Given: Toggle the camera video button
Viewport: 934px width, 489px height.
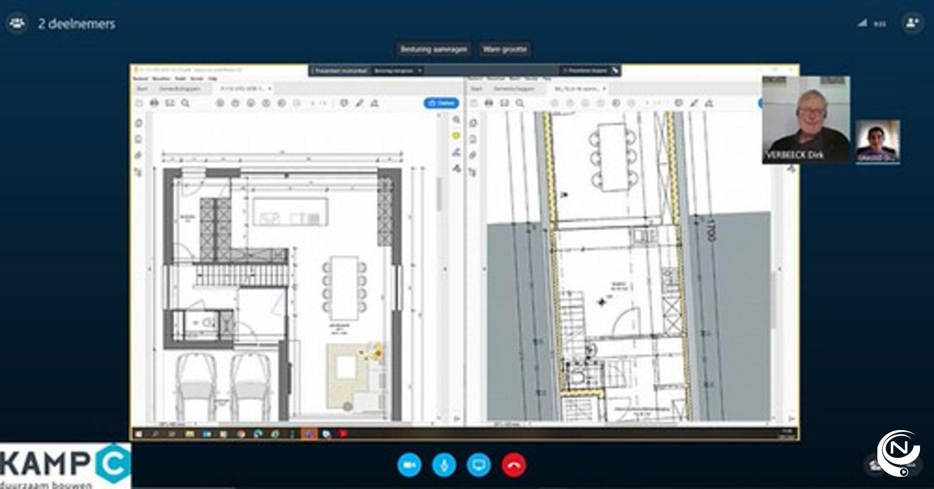Looking at the screenshot, I should click(x=409, y=465).
